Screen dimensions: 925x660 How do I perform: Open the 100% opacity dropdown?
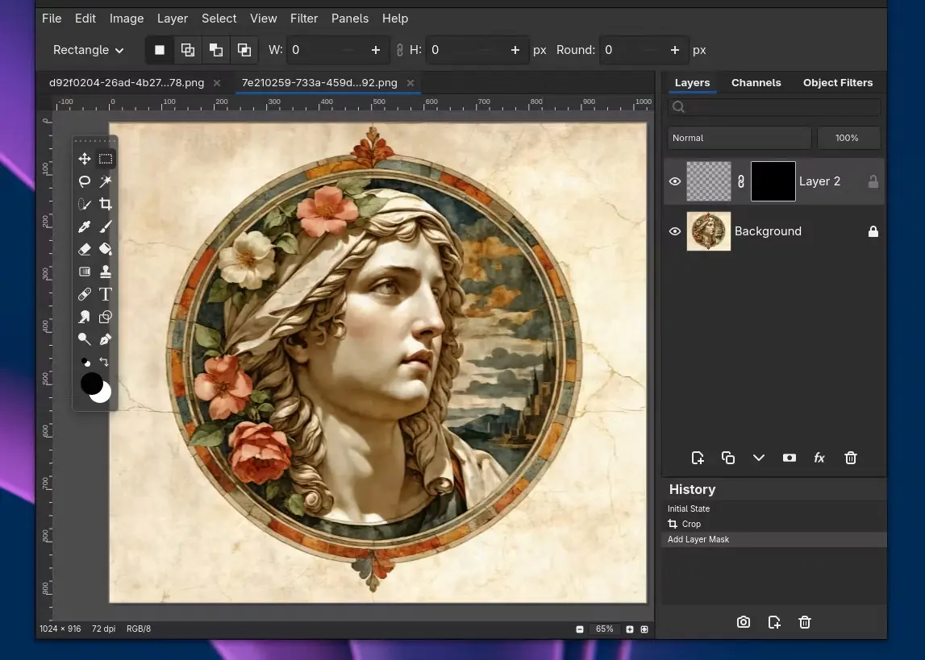(847, 138)
